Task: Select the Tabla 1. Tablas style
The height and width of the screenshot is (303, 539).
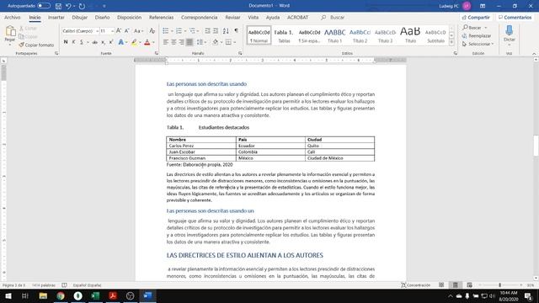Action: tap(284, 35)
